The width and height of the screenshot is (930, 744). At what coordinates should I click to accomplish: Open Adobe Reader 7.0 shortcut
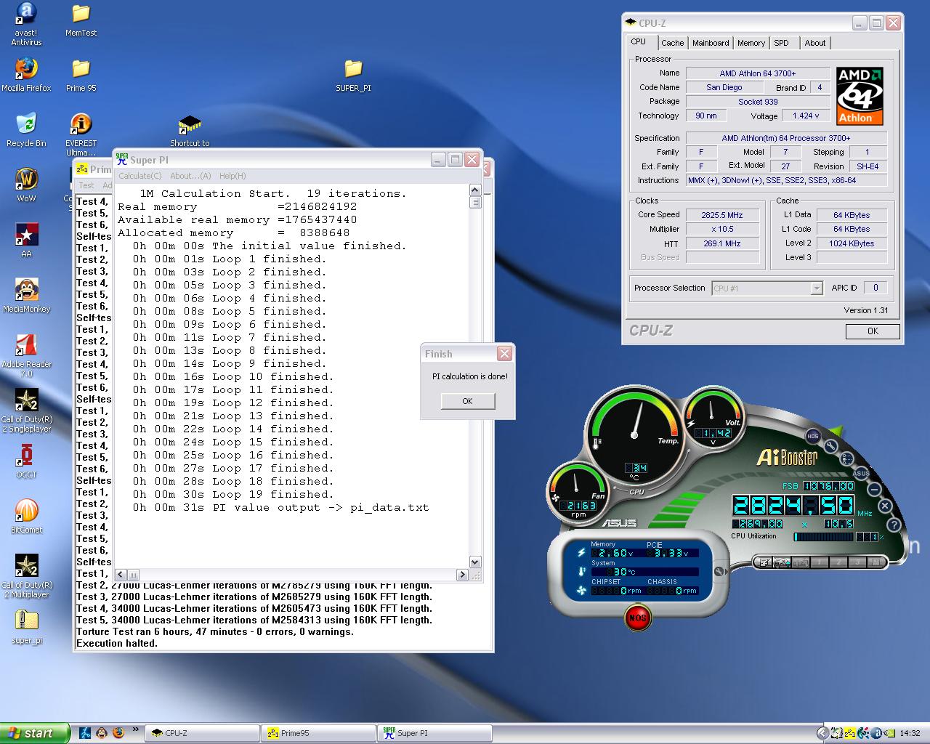coord(26,355)
